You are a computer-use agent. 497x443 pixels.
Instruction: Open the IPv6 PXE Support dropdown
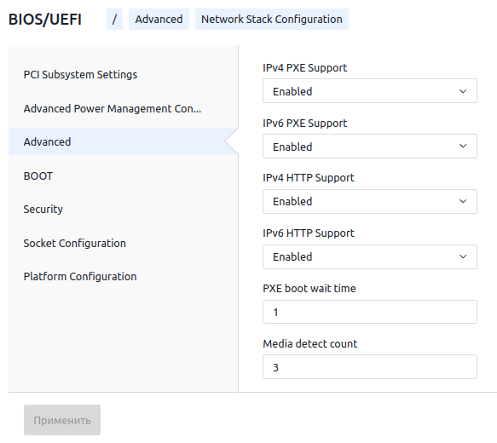pyautogui.click(x=370, y=146)
